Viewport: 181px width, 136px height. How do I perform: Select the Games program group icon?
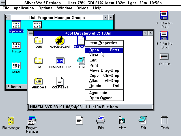point(16,65)
